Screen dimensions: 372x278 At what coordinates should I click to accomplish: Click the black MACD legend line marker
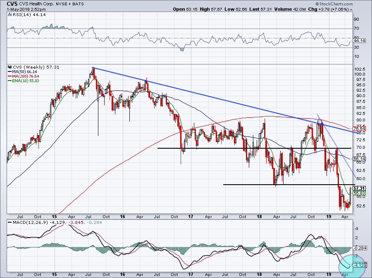pyautogui.click(x=10, y=223)
